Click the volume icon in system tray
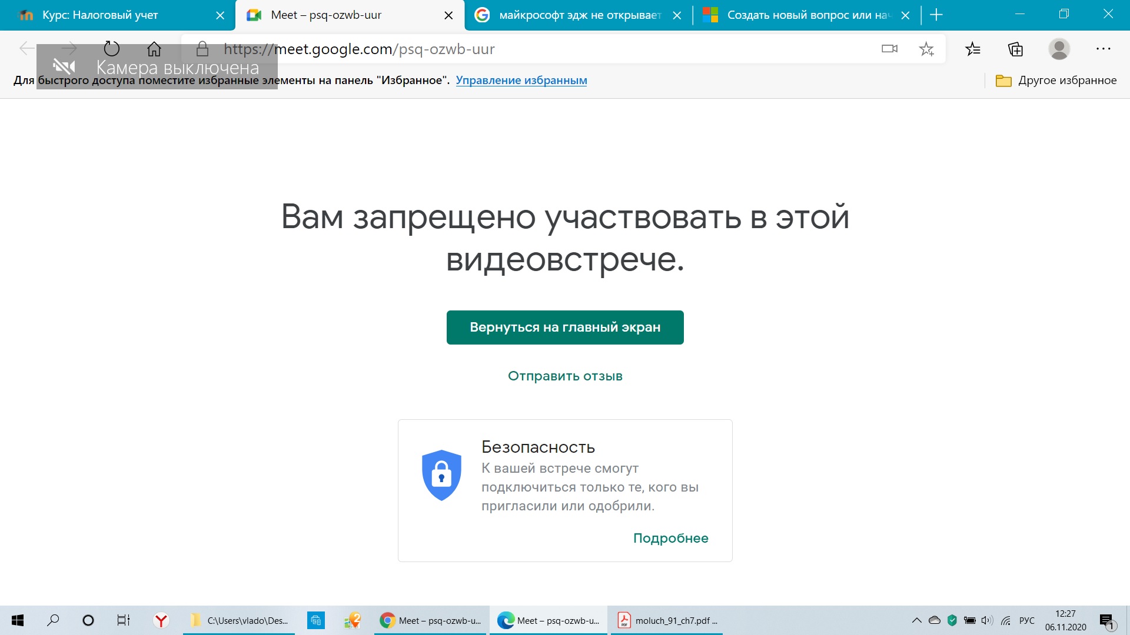The image size is (1130, 635). [987, 620]
